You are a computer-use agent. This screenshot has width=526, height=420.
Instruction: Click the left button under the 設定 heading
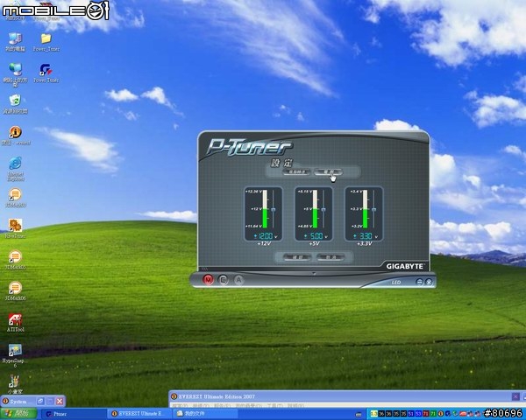pos(297,171)
